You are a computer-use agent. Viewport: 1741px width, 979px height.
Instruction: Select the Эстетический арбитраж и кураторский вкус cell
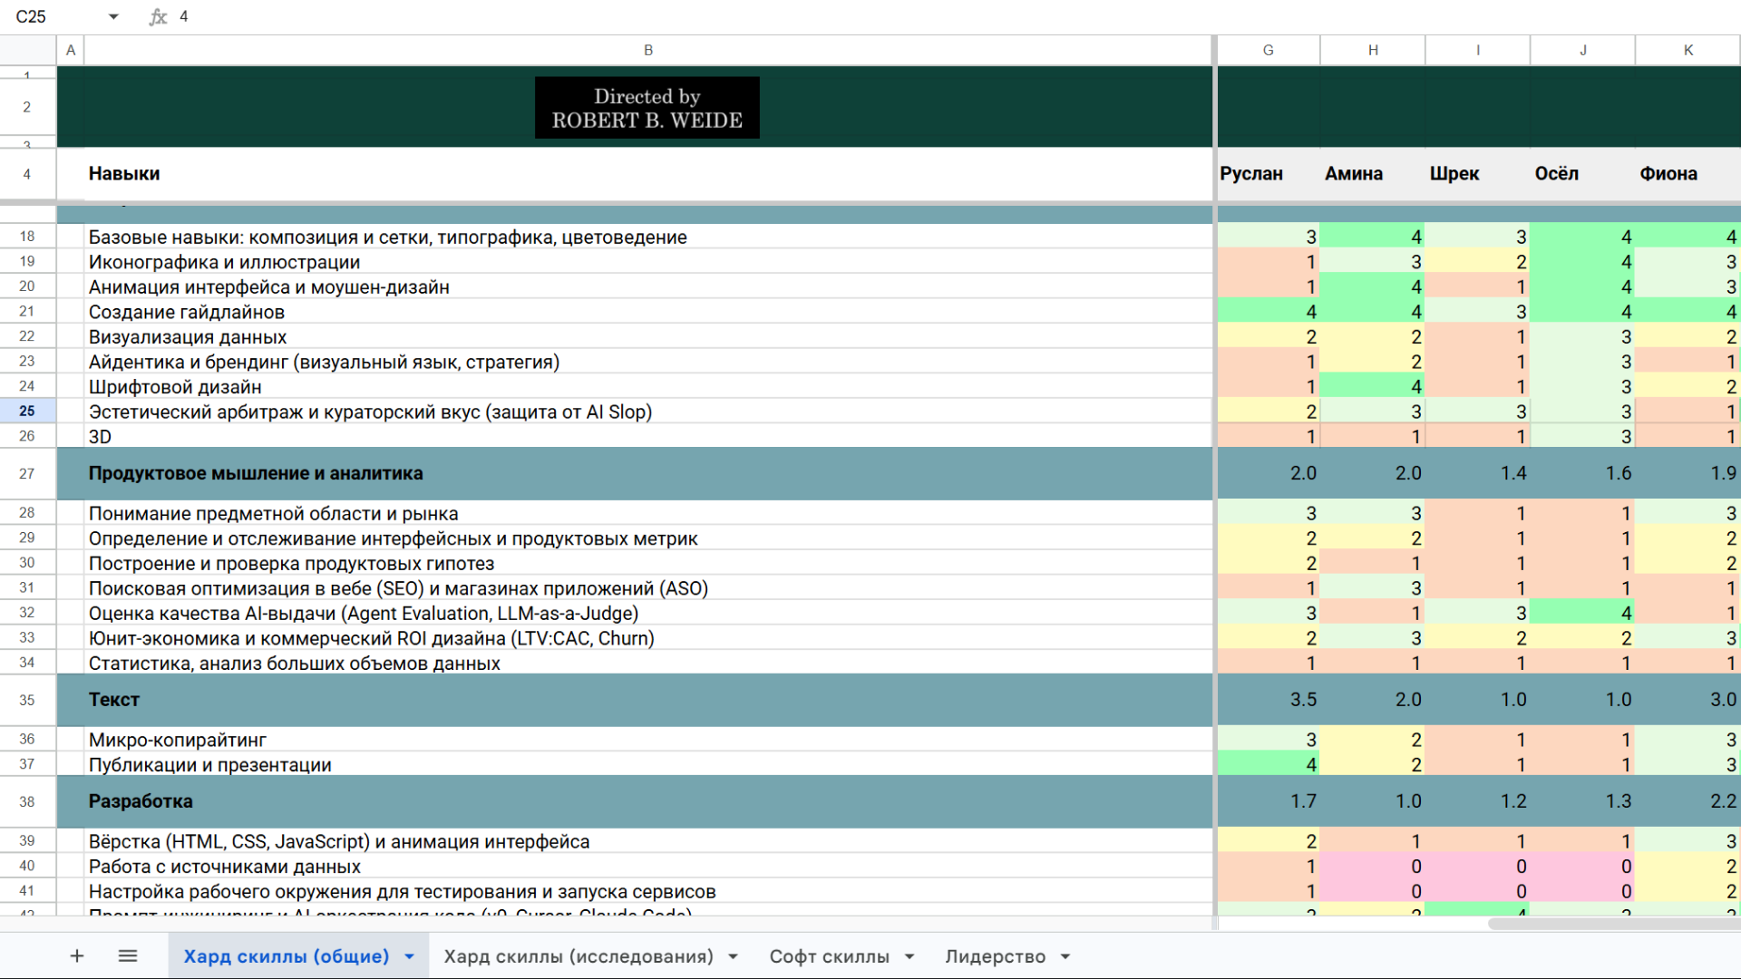[648, 412]
